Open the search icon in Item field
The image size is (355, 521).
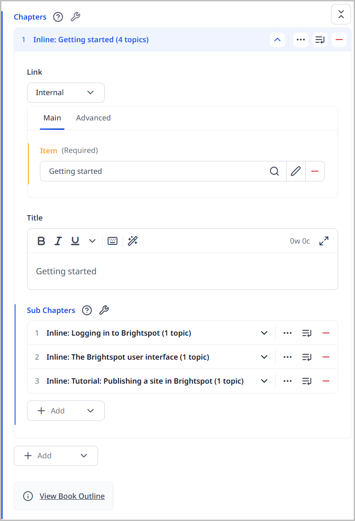pyautogui.click(x=275, y=171)
